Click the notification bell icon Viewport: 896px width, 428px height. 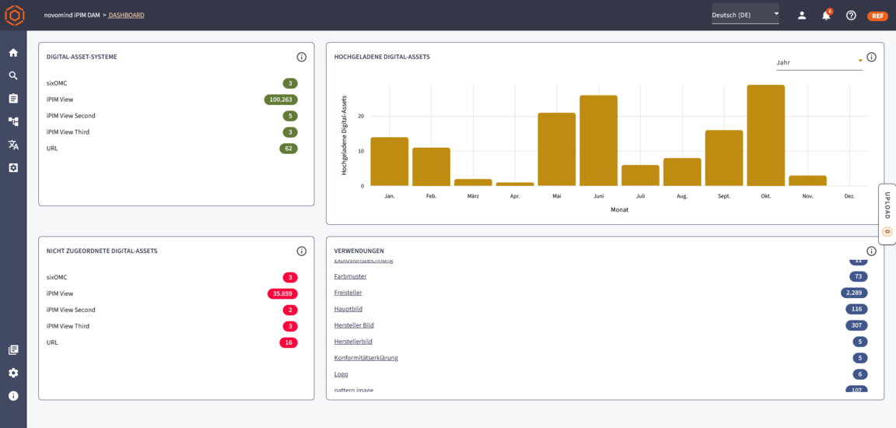(826, 16)
